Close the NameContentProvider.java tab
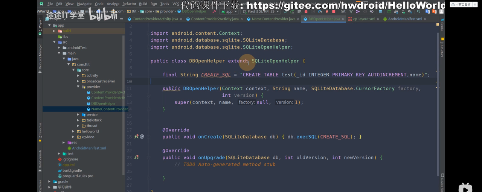Viewport: 482px width, 192px height. click(x=299, y=19)
